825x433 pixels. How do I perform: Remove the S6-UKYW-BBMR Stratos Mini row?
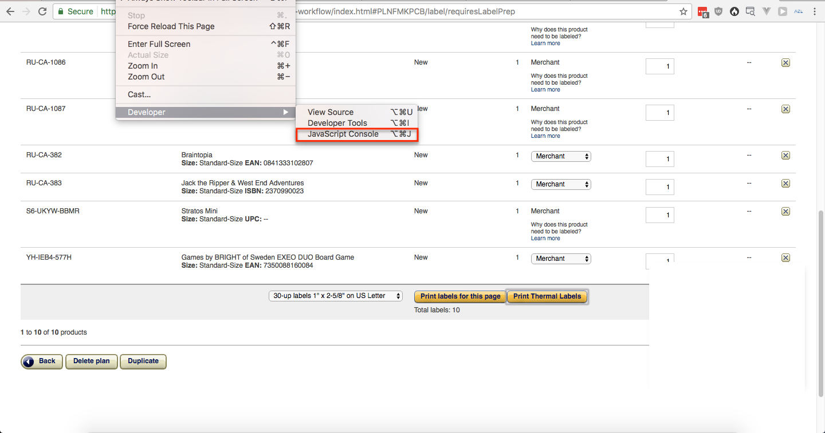[x=785, y=212]
